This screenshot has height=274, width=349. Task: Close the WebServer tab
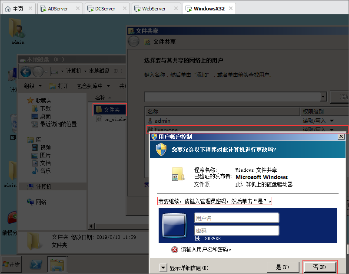pos(176,8)
